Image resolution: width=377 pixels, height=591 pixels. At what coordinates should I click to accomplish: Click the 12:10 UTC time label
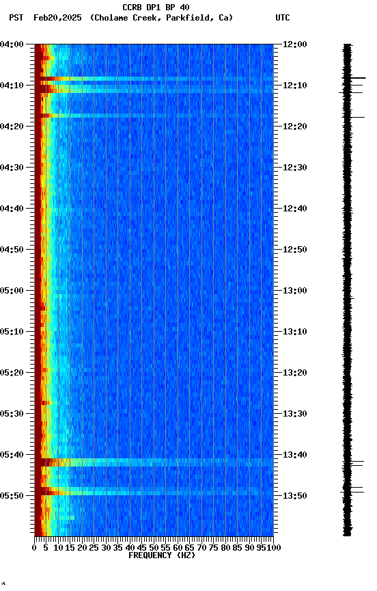click(295, 86)
